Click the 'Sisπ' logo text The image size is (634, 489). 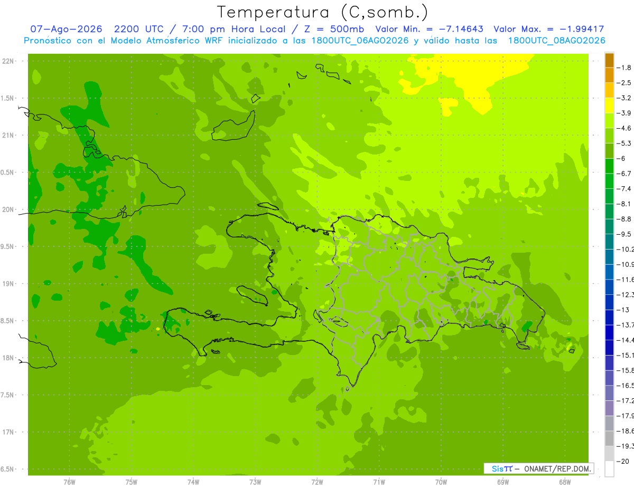(501, 468)
